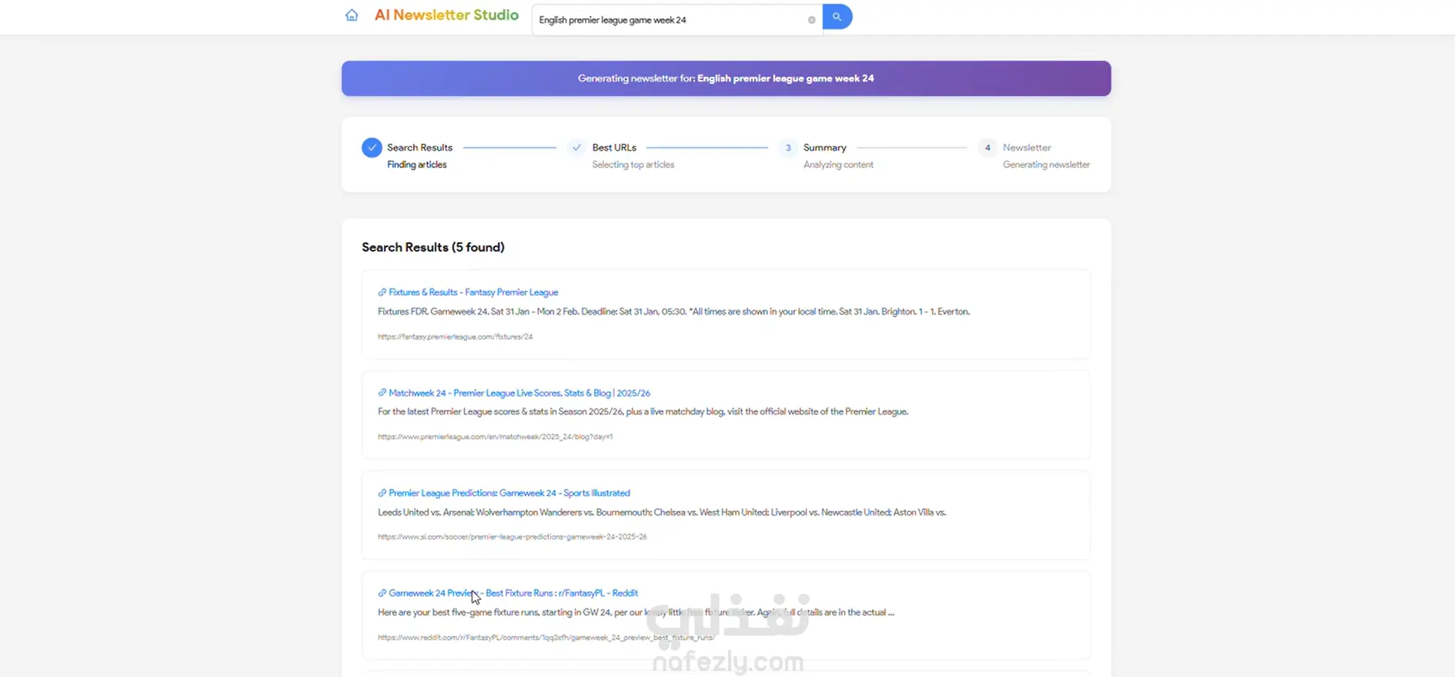Click 'Finding articles' step subtitle
Screen dimensions: 1456x677
[416, 165]
